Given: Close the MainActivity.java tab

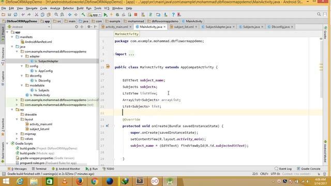Looking at the screenshot, I should [164, 27].
